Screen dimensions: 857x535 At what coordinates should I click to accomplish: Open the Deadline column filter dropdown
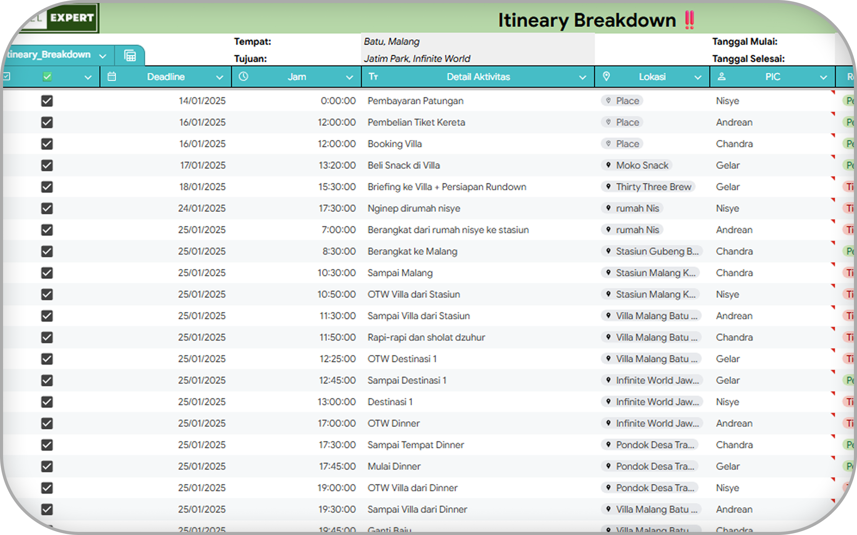point(219,77)
